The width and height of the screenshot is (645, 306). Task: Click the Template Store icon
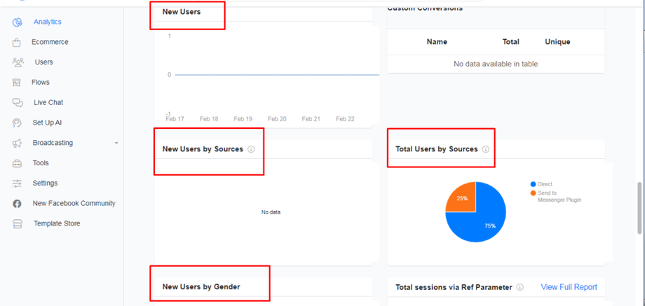[17, 224]
